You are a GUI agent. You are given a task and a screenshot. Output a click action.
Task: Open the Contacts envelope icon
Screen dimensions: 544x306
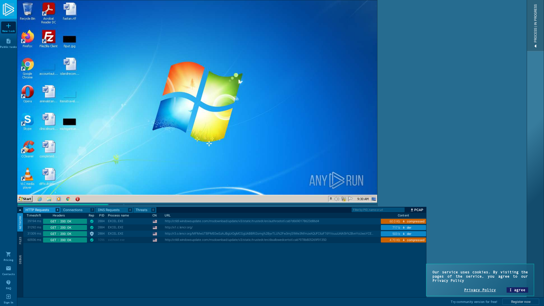tap(8, 268)
